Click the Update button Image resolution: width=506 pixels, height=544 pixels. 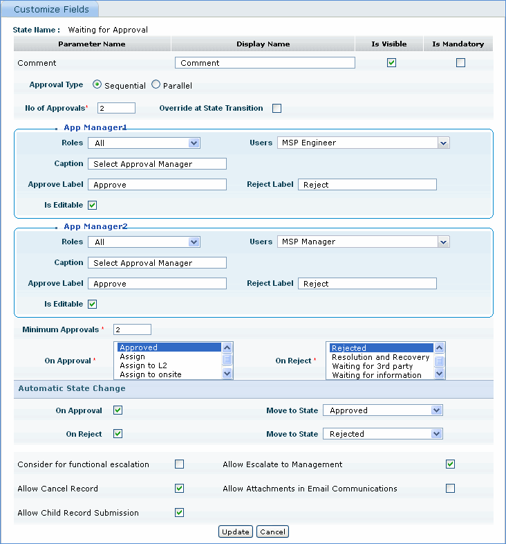tap(236, 532)
